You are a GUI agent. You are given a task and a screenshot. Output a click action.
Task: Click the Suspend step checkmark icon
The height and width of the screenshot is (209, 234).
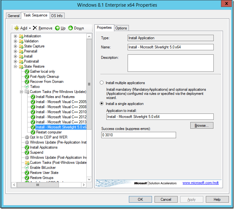27,152
